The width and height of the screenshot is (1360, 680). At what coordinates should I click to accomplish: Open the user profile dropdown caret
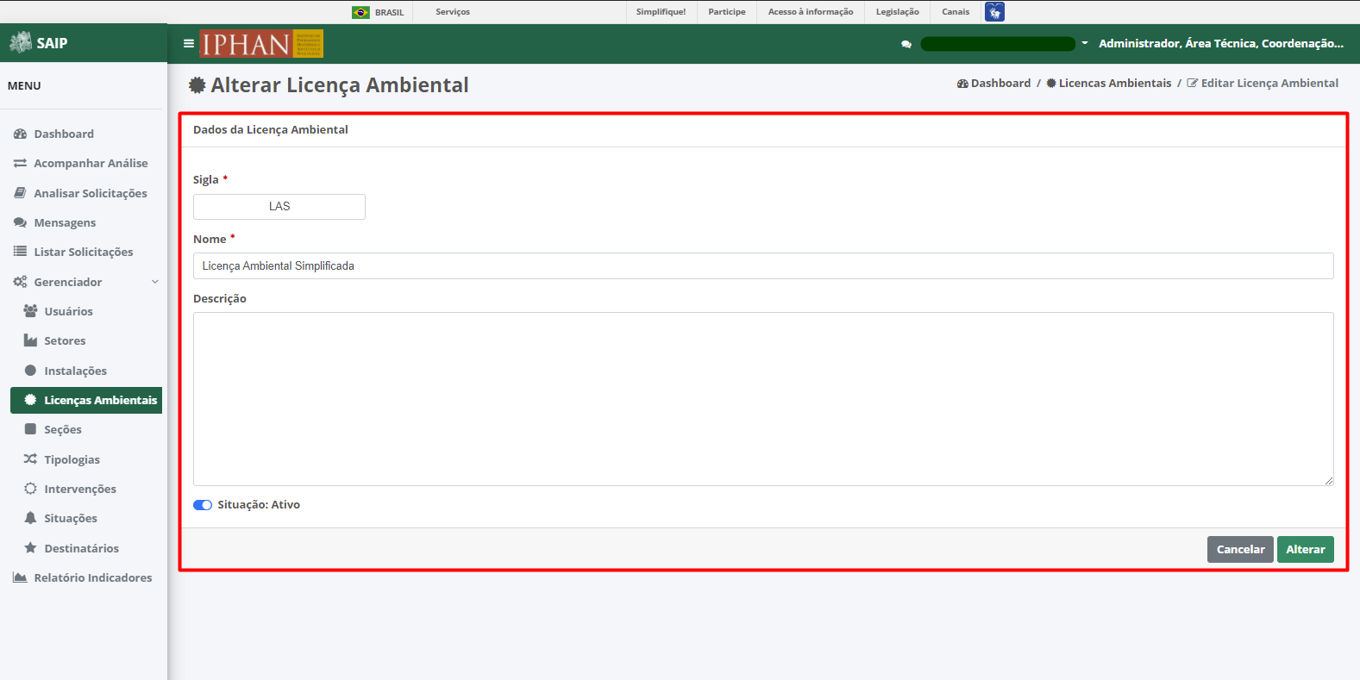(1085, 43)
